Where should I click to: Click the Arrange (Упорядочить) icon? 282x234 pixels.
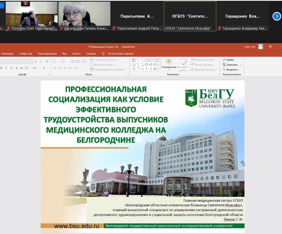tap(169, 62)
